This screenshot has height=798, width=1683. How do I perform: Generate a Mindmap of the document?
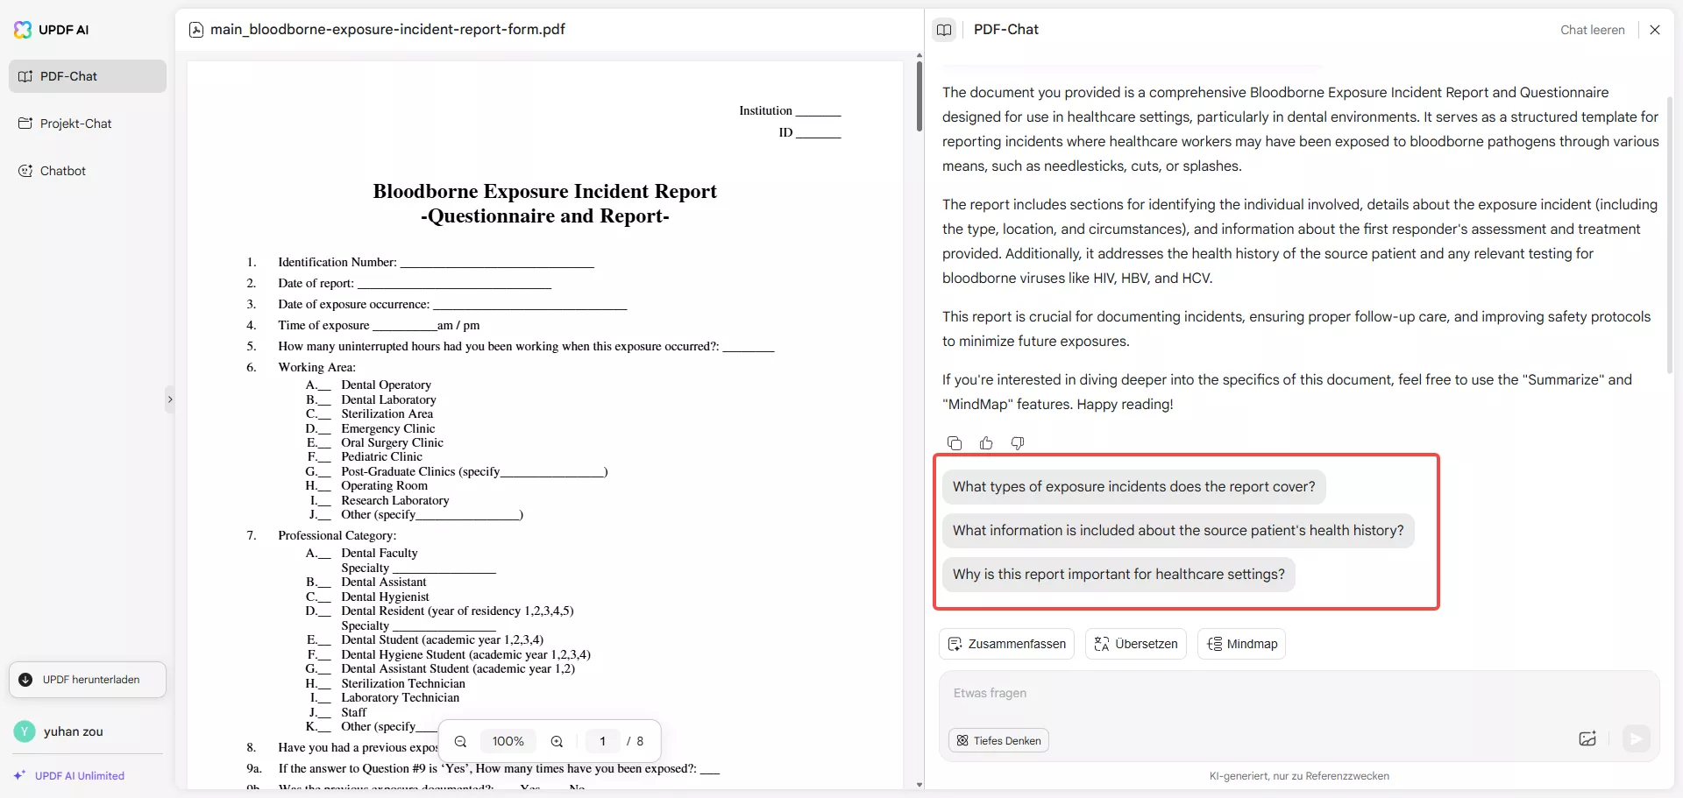(1242, 644)
